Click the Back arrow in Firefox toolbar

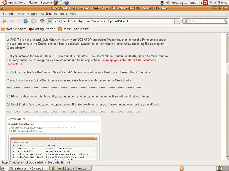[x=4, y=21]
